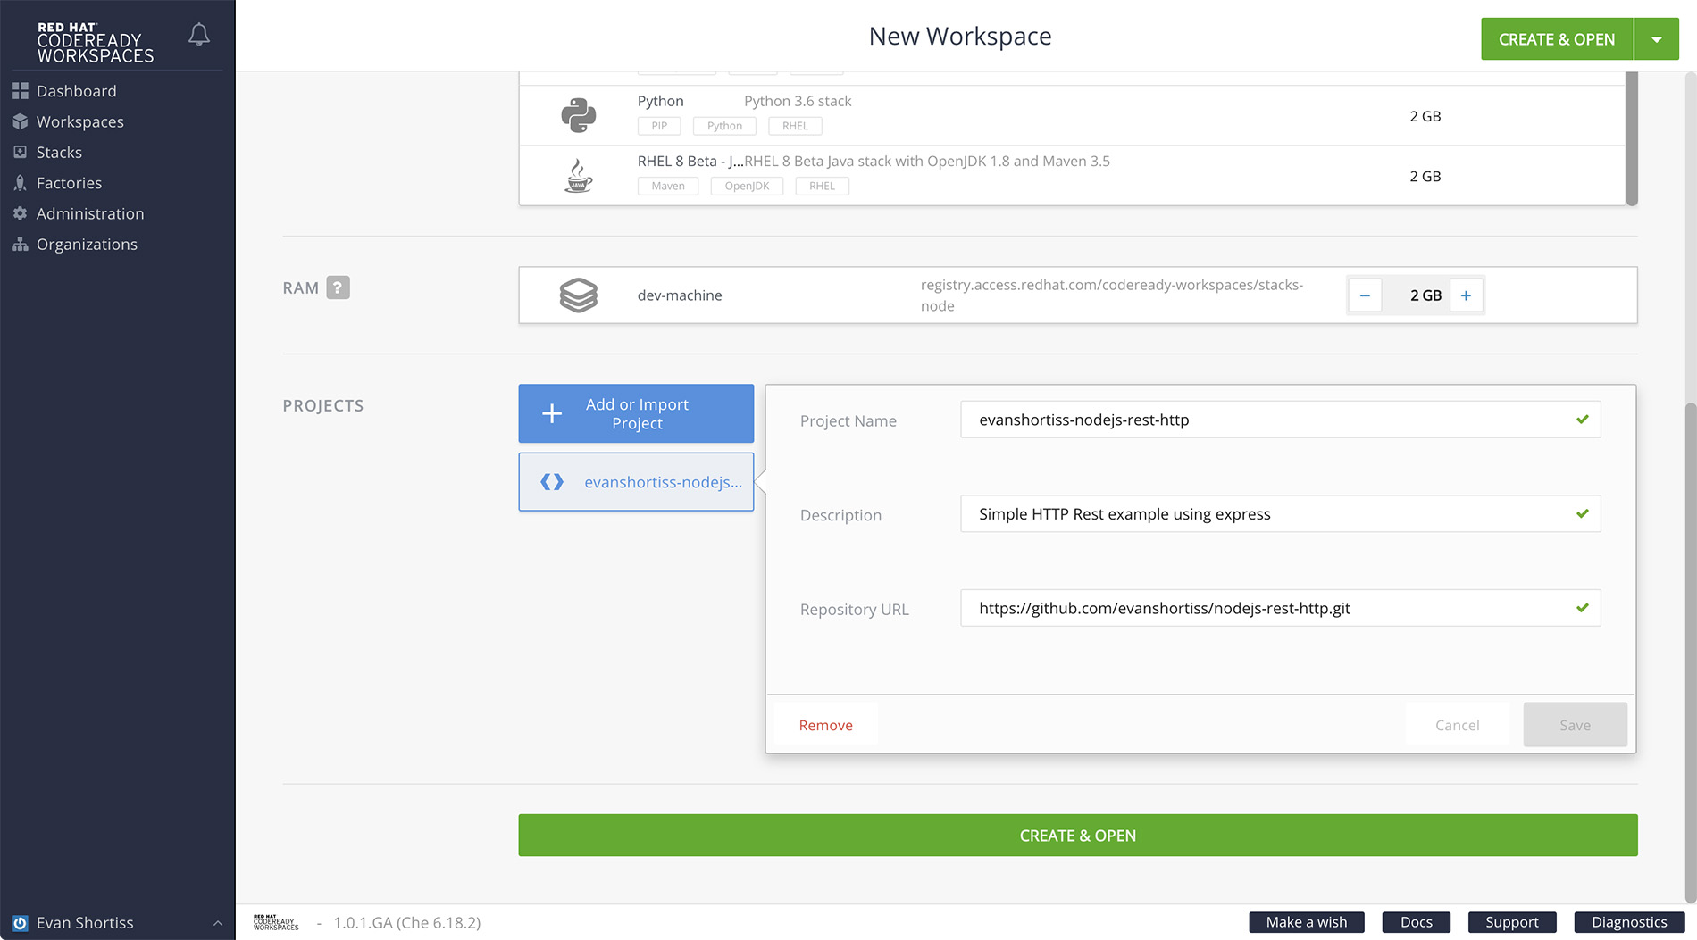Open Organizations in the sidebar
Screen dimensions: 1697x940
click(87, 244)
